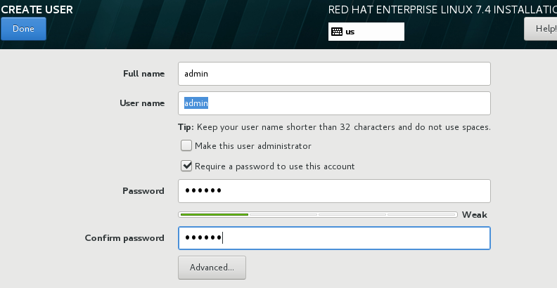Click the User name label
This screenshot has height=288, width=557.
click(142, 103)
